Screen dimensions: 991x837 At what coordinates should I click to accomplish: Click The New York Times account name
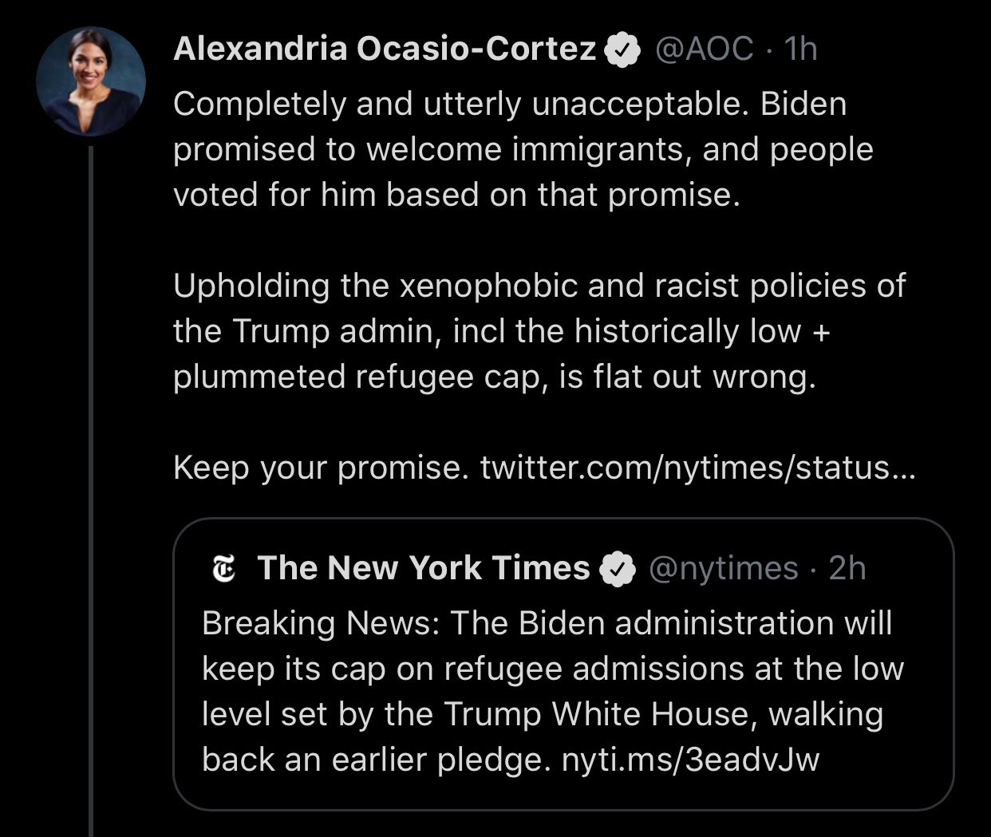point(424,568)
